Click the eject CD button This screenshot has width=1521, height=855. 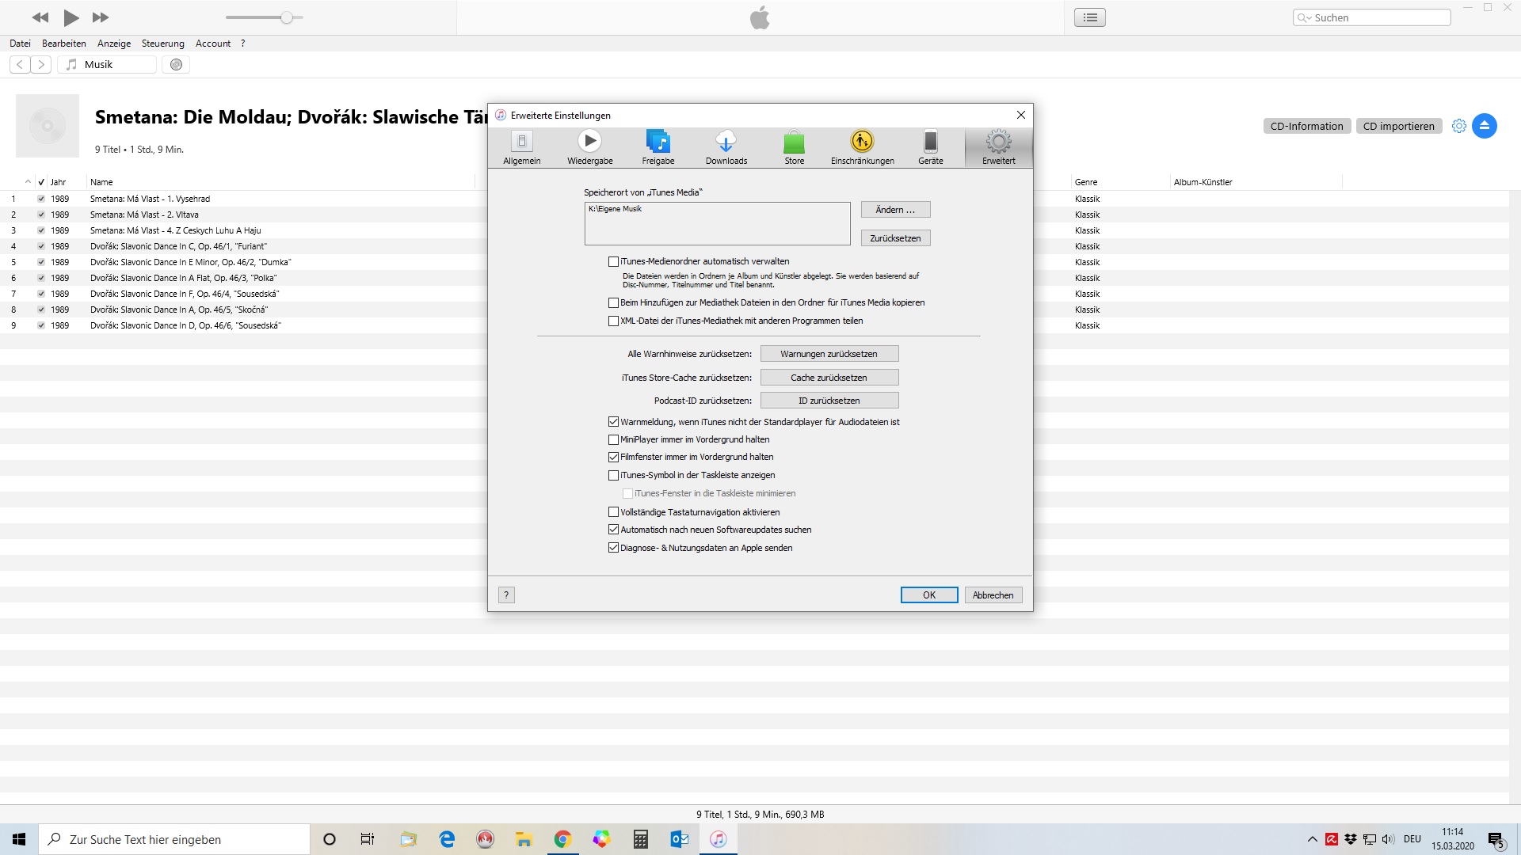pos(1484,126)
